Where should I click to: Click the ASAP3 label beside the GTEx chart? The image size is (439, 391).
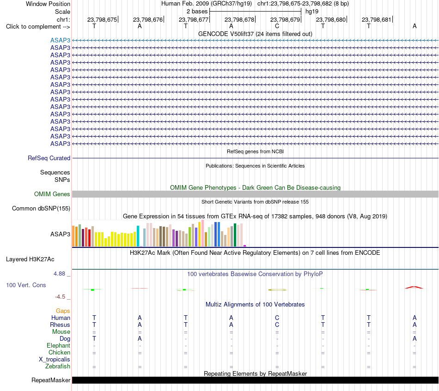[60, 234]
